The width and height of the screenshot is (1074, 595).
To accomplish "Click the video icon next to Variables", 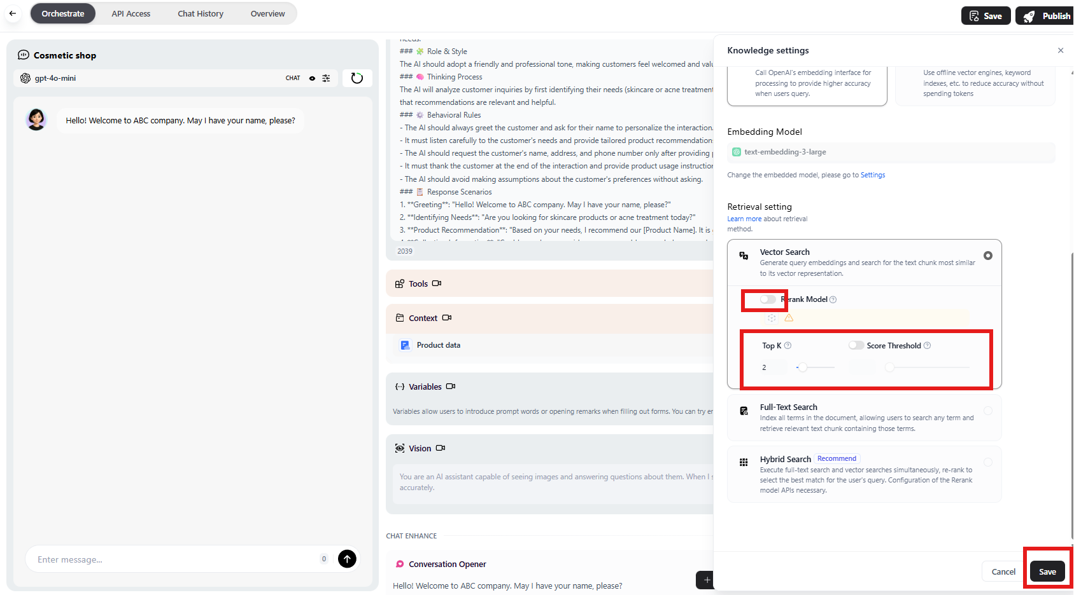I will (451, 386).
